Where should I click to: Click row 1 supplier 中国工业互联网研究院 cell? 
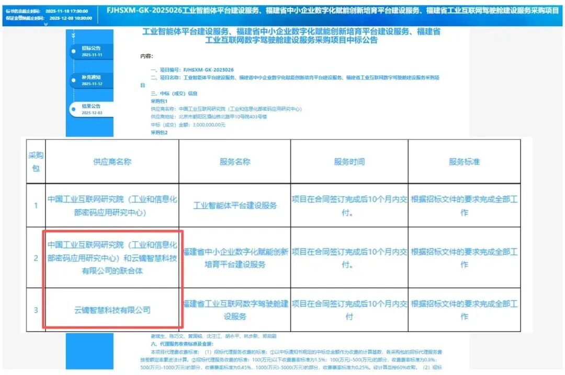tap(112, 205)
